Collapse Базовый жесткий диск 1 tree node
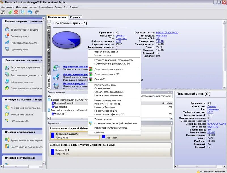 tap(49, 110)
